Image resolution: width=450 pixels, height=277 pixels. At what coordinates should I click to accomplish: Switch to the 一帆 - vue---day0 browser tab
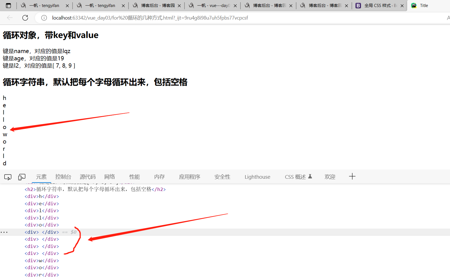tap(212, 6)
